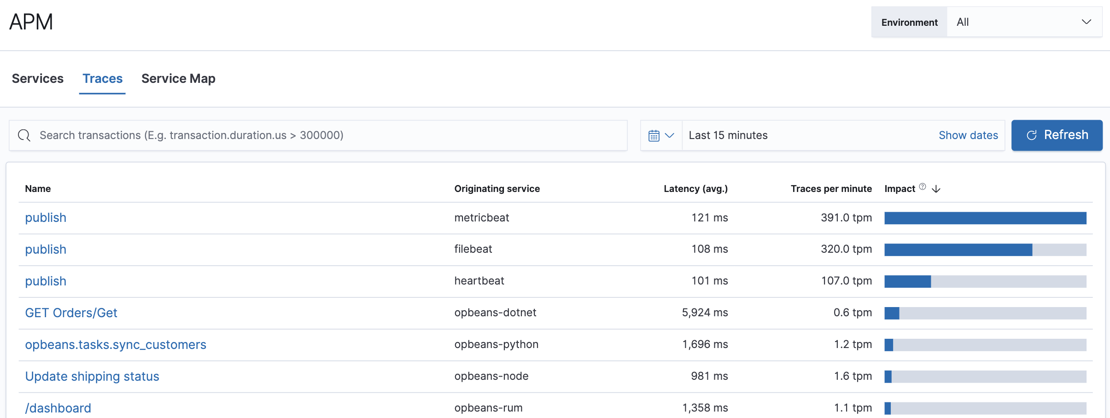This screenshot has width=1110, height=418.
Task: Click the Refresh button
Action: click(1057, 135)
